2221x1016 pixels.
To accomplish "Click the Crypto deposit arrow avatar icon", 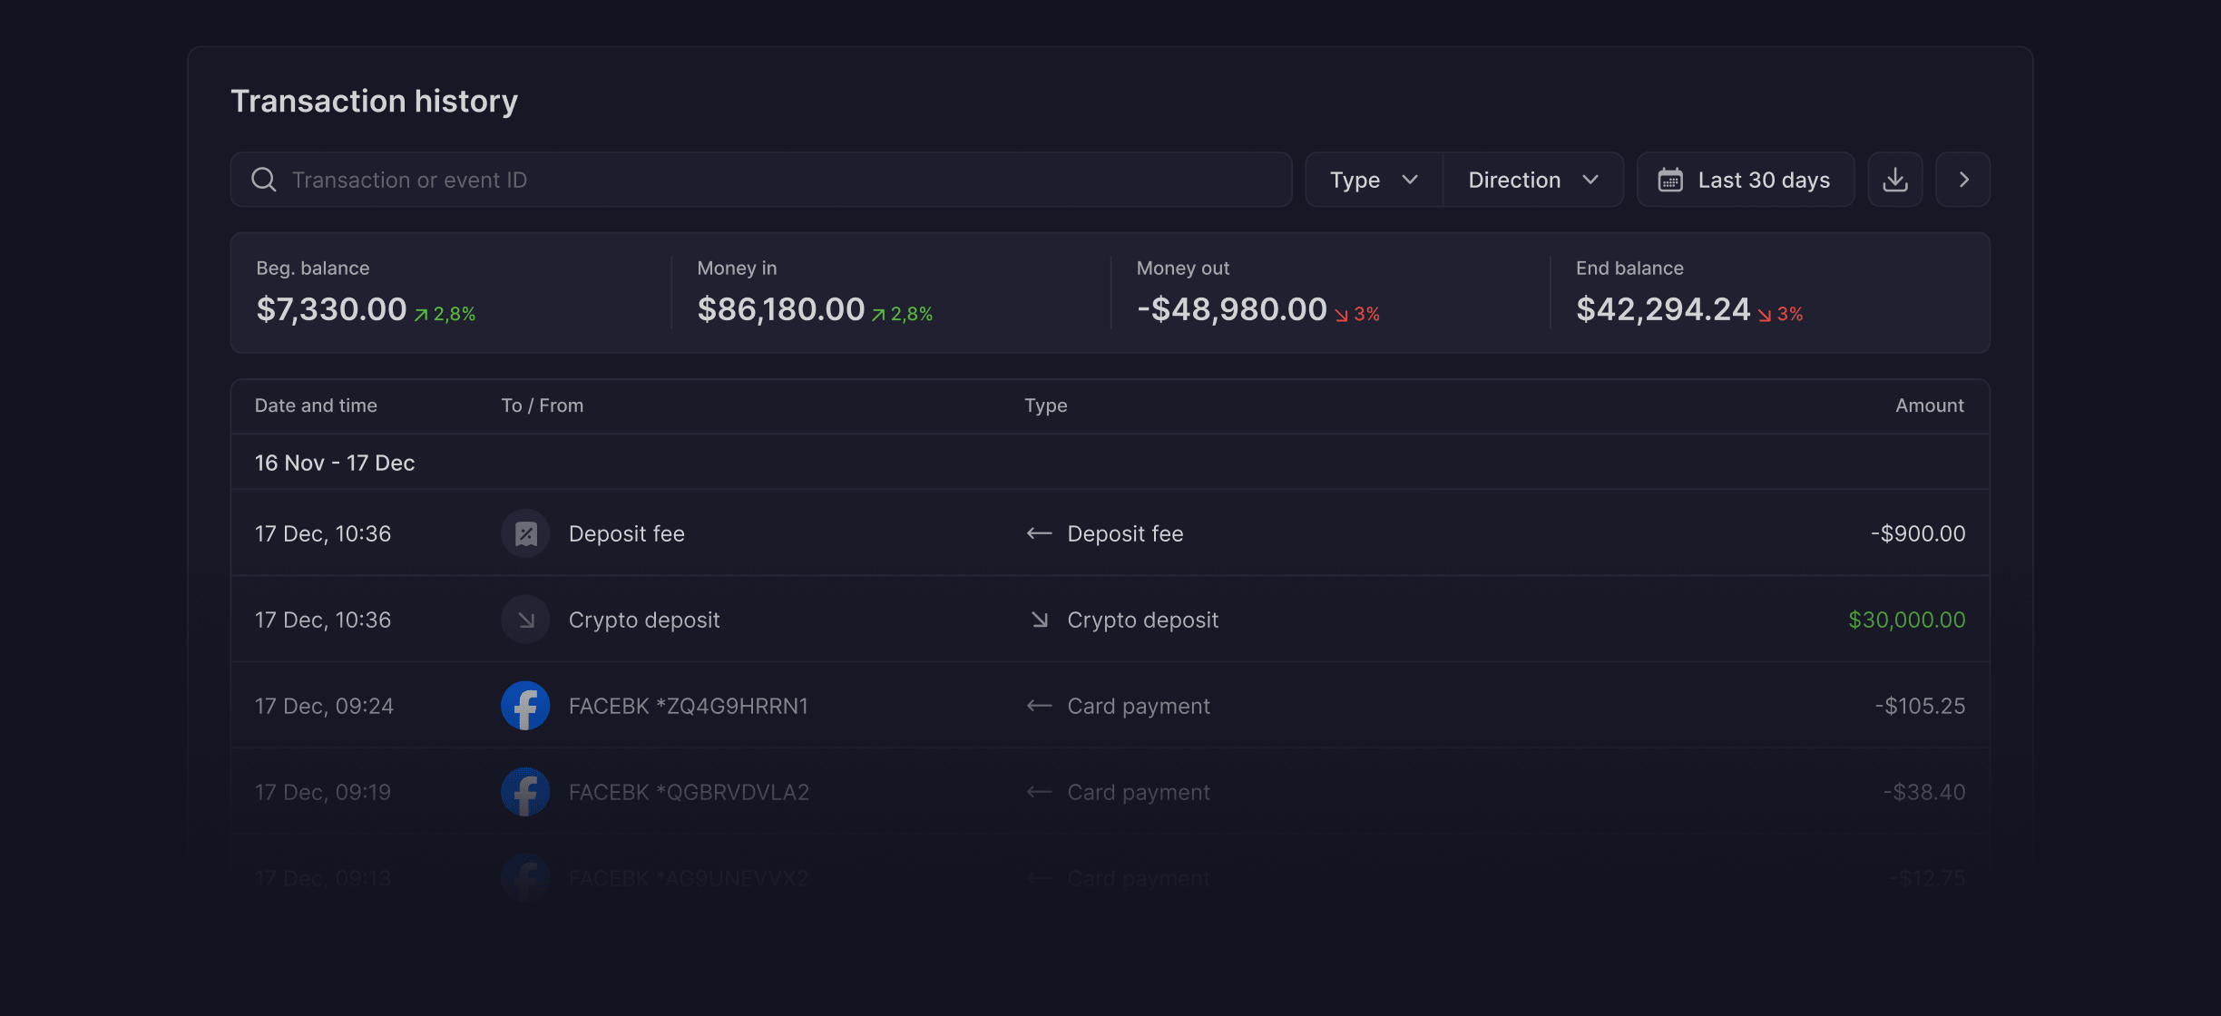I will click(526, 620).
